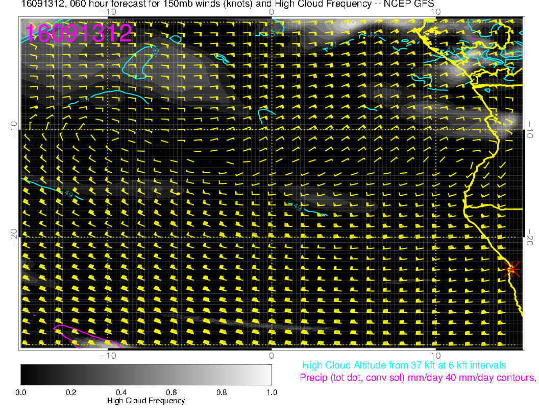
Task: Click the 0.2 tick label on the colorbar
Action: click(x=71, y=392)
